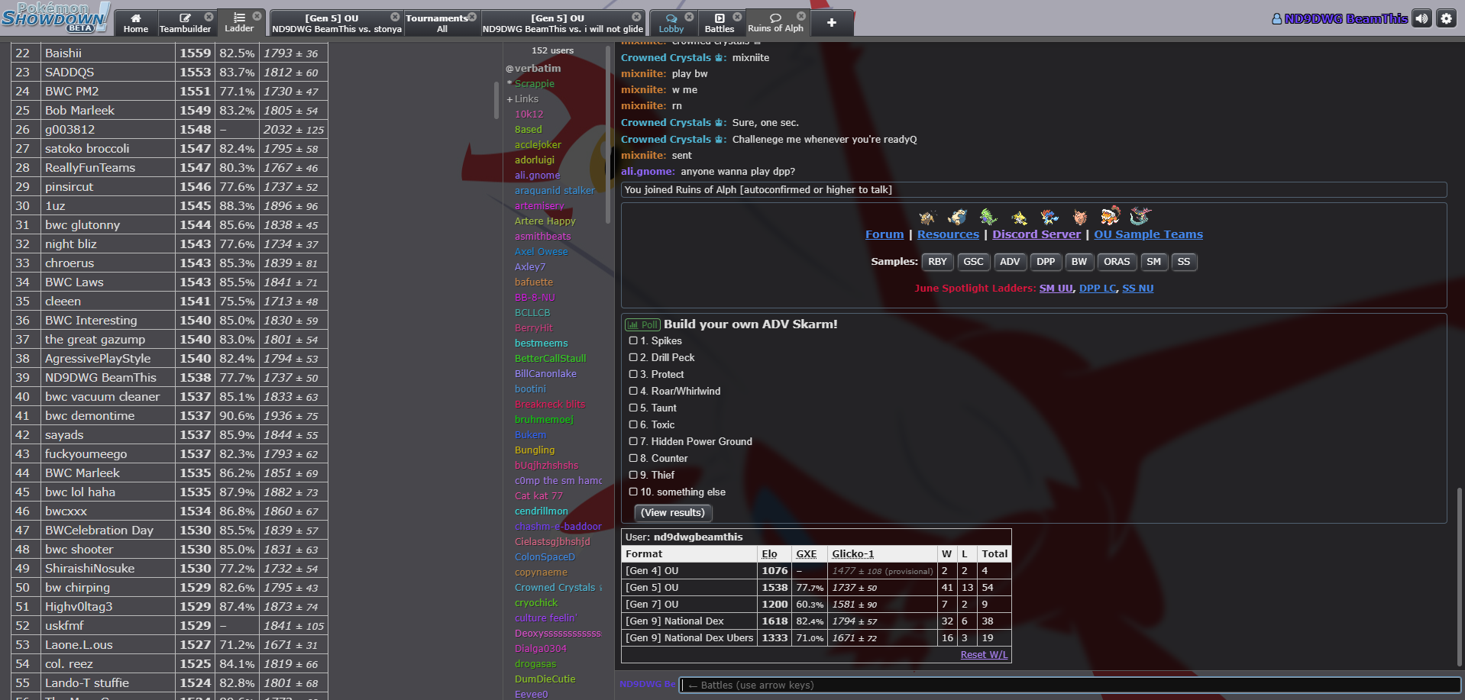Open the ADV samples button
The width and height of the screenshot is (1465, 700).
coord(1009,262)
